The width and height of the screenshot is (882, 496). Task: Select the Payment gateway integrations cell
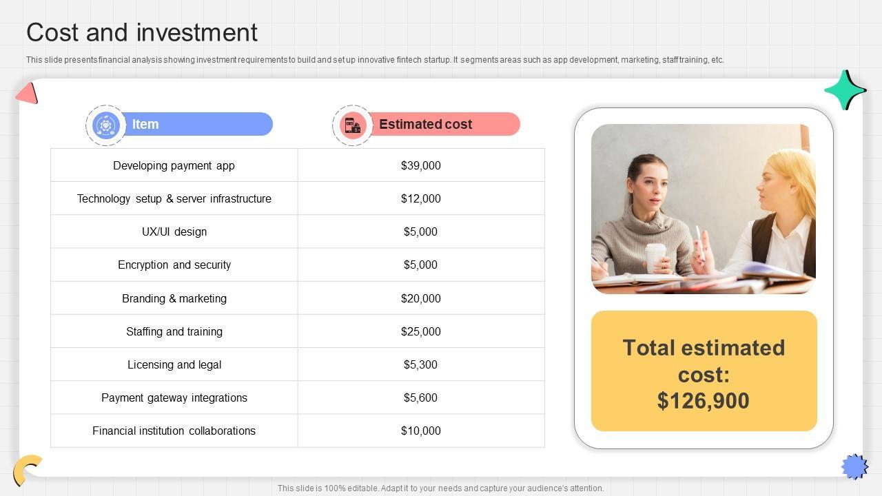coord(174,397)
